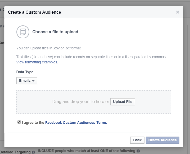
Task: Uncheck the I agree to terms checkbox
Action: (19, 122)
